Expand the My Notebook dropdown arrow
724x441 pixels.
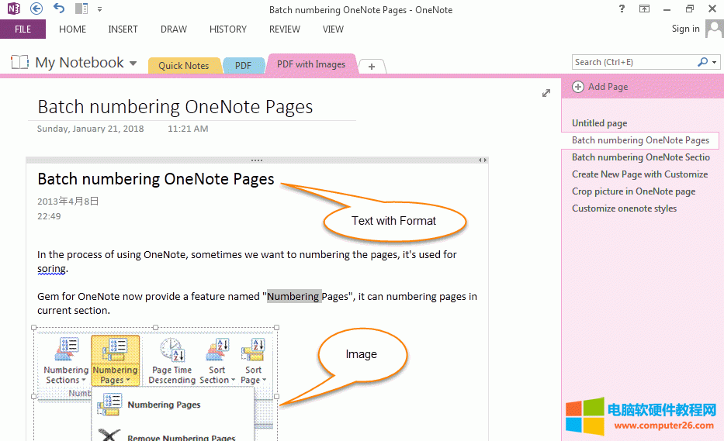[133, 64]
